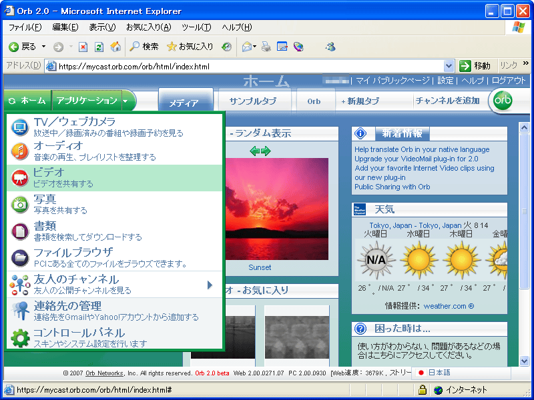Click the page scrollbar up arrow
This screenshot has height=400, width=534.
[x=524, y=127]
